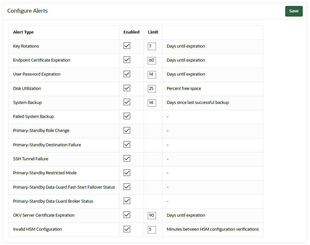The image size is (310, 245).
Task: Disable the Primary-Standby Destination Failure alert
Action: 127,144
